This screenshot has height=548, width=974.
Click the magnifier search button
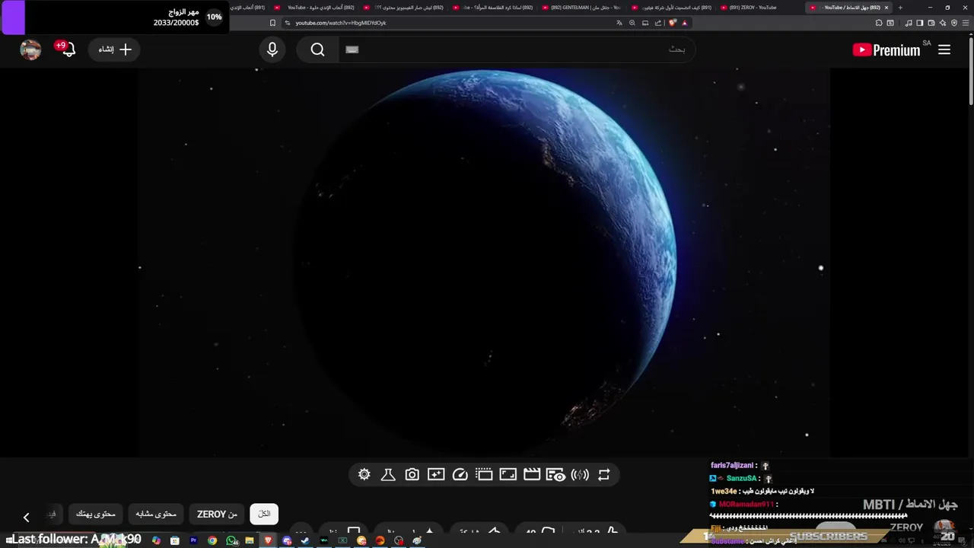317,49
